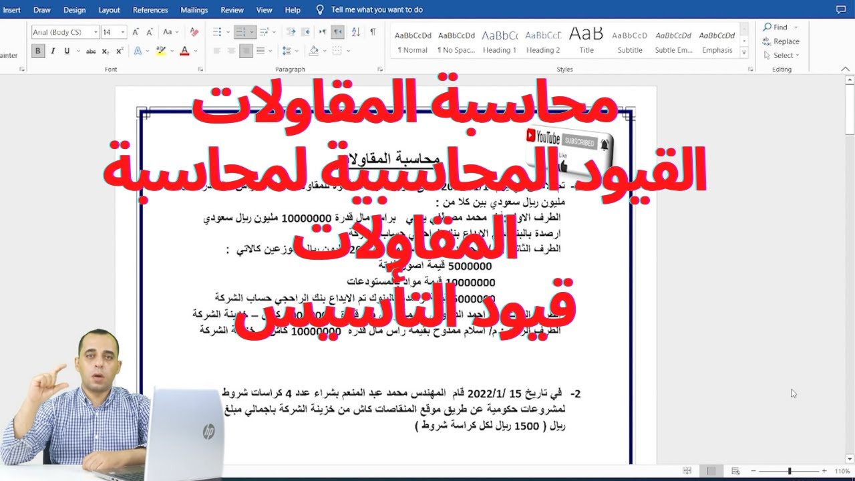Open Paragraph dialog launcher
The image size is (855, 481).
tap(381, 69)
